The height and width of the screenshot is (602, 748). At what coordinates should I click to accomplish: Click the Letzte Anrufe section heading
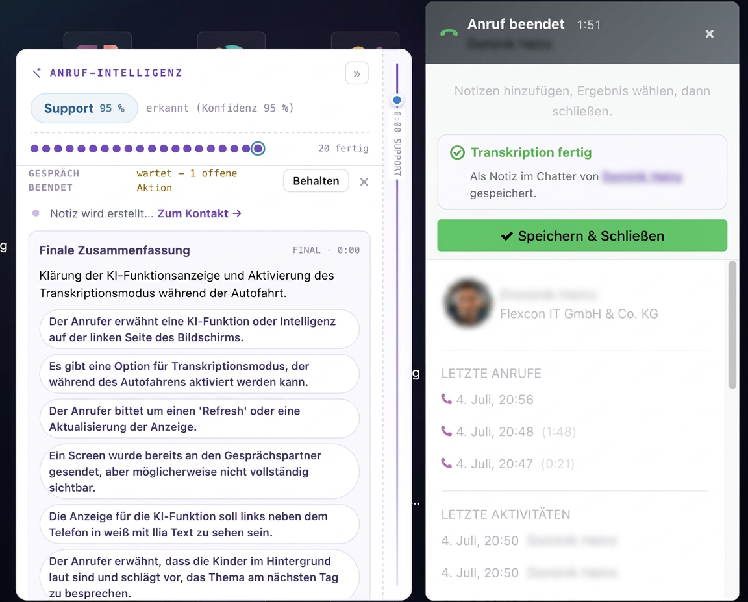(491, 373)
